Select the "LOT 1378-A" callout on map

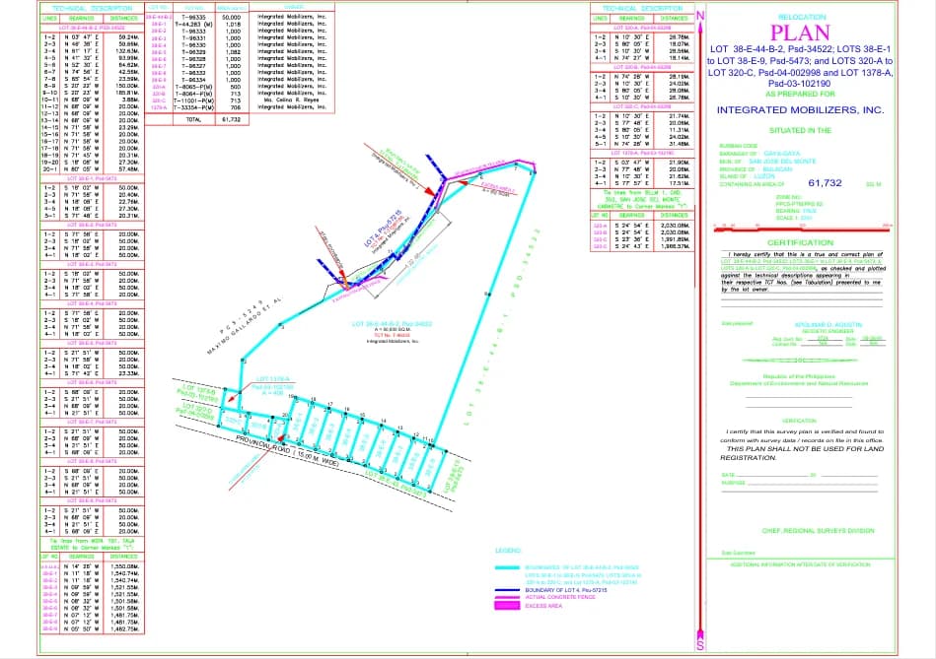click(273, 379)
